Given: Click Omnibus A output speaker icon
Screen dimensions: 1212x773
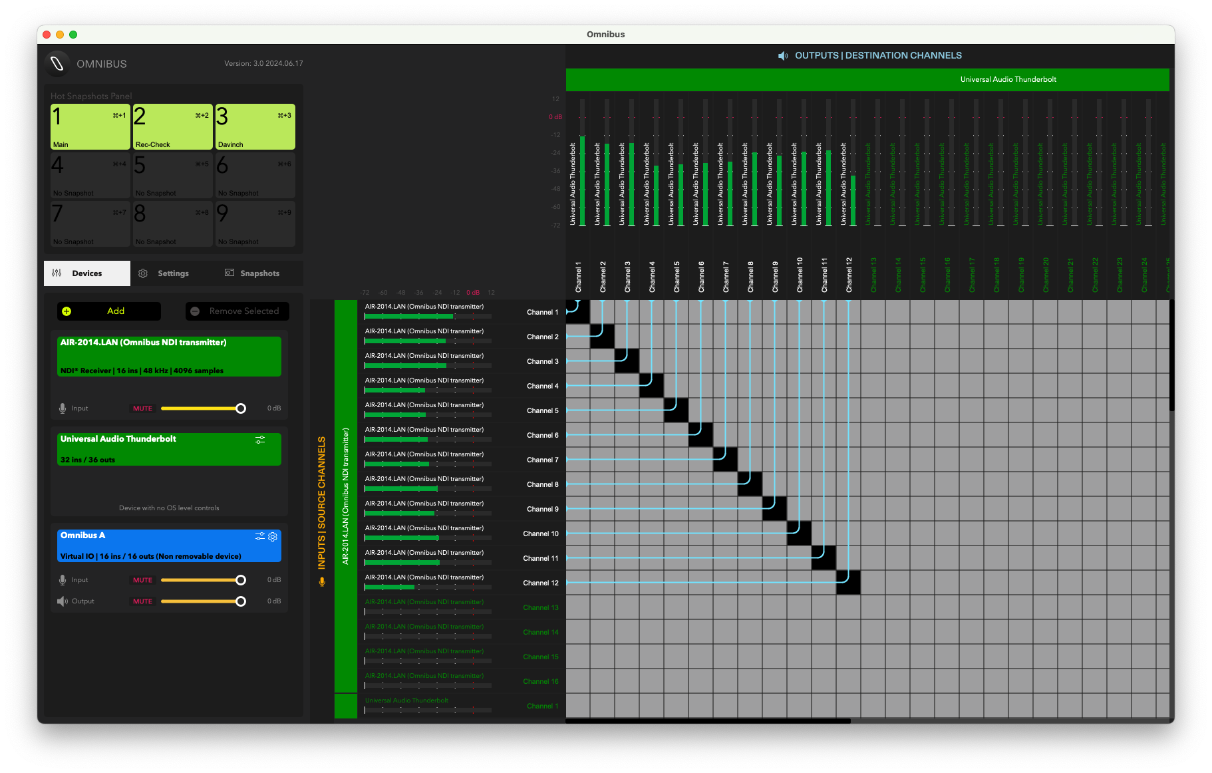Looking at the screenshot, I should [x=63, y=601].
